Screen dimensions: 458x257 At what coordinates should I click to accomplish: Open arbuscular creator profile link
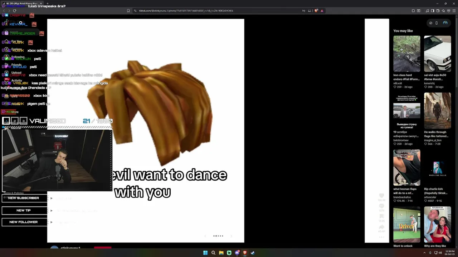click(430, 197)
